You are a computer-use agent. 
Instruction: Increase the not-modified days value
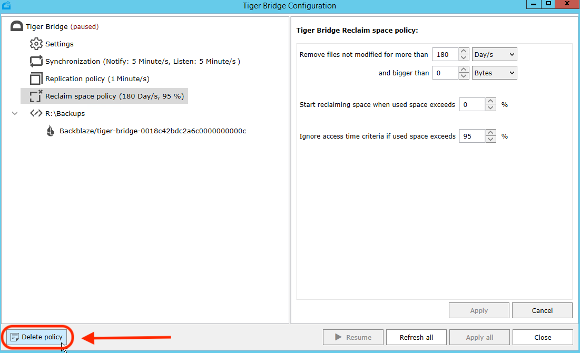pos(464,51)
